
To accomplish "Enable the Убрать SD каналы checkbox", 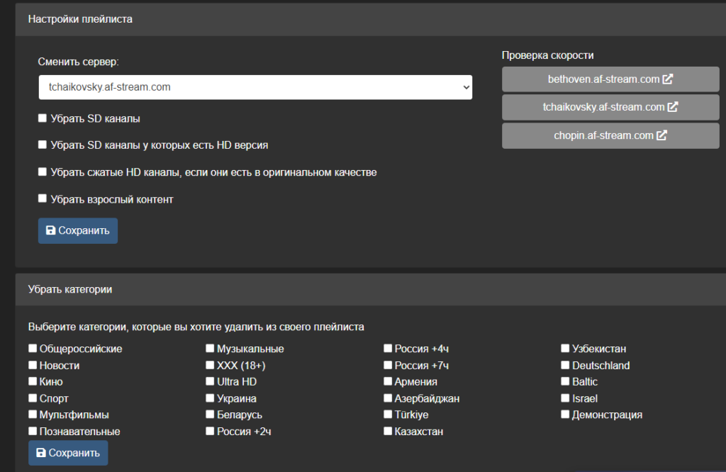I will pos(43,118).
